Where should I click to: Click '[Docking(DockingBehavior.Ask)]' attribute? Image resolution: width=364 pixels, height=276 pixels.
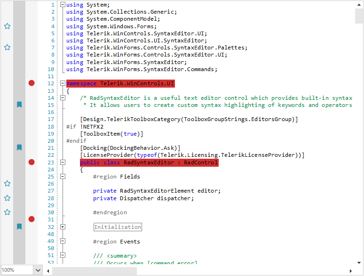130,148
